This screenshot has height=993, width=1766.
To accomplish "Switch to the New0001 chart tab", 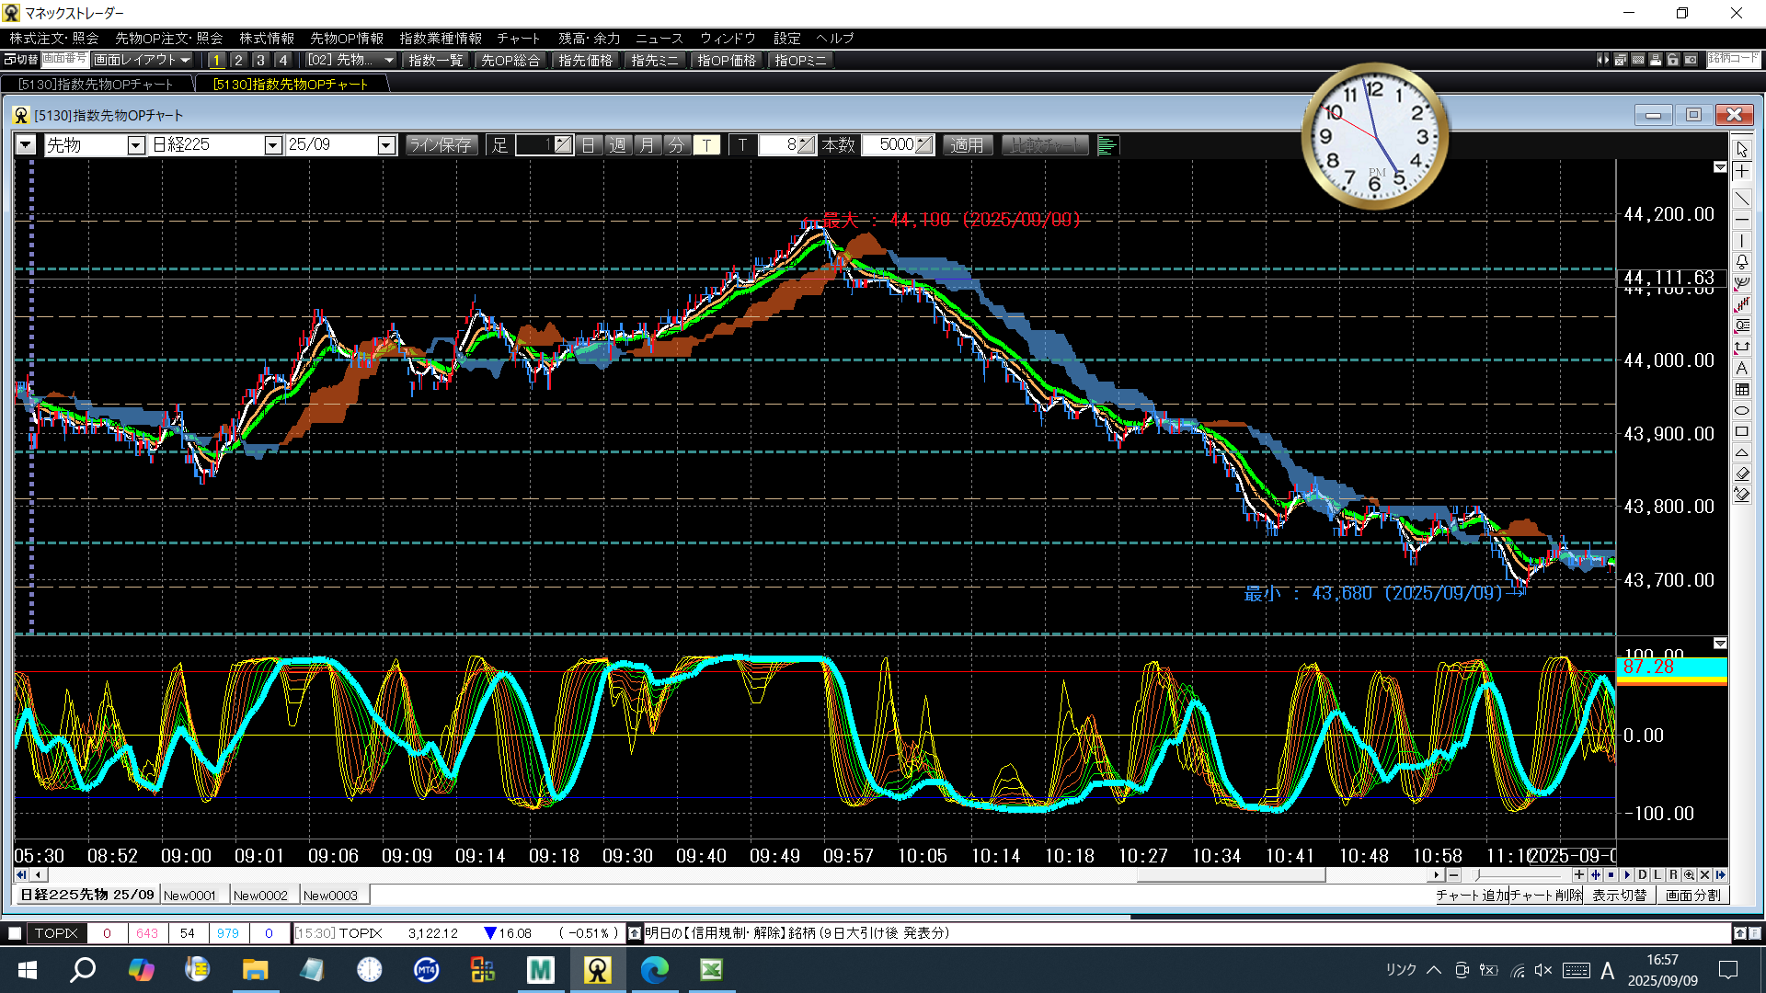I will pos(189,896).
